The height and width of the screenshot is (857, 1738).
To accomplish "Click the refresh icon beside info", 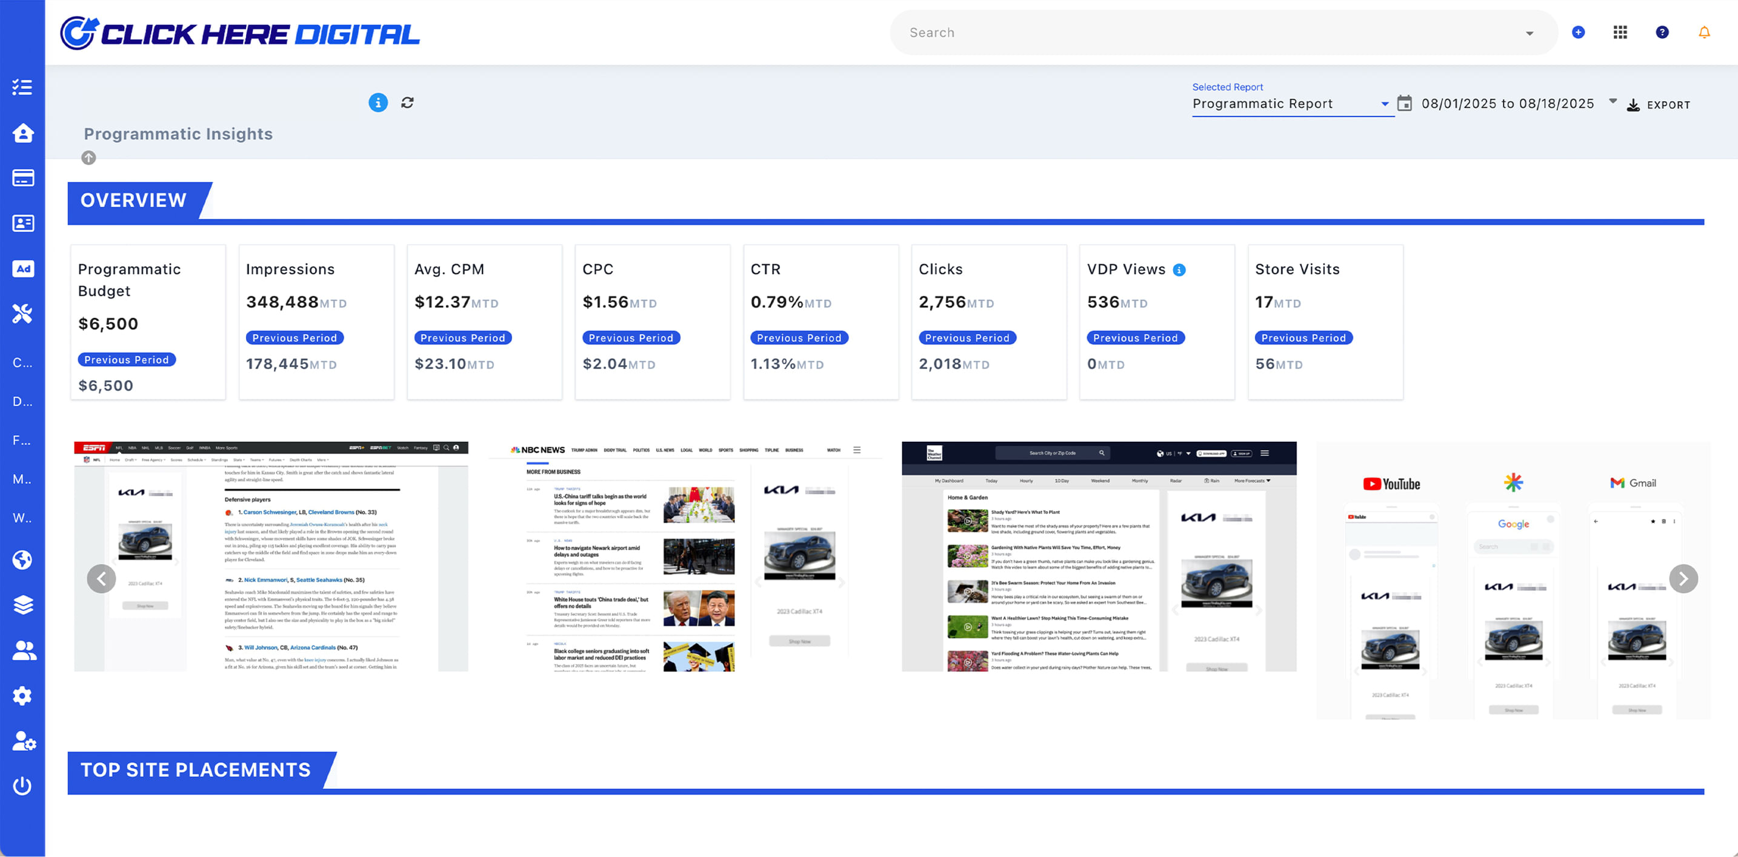I will pyautogui.click(x=407, y=102).
